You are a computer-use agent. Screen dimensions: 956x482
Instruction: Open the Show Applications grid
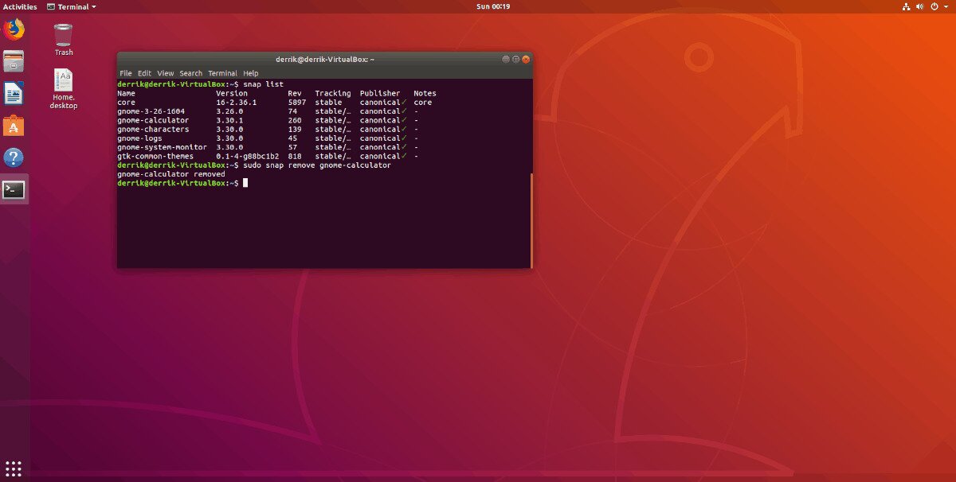tap(13, 468)
